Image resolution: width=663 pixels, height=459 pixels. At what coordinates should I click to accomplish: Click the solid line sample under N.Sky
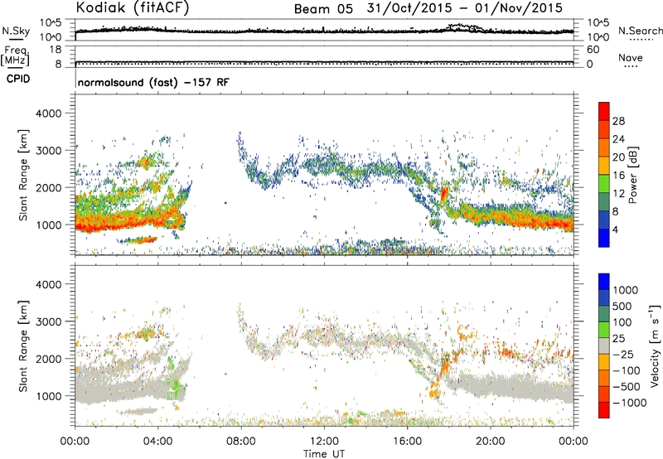click(x=16, y=39)
